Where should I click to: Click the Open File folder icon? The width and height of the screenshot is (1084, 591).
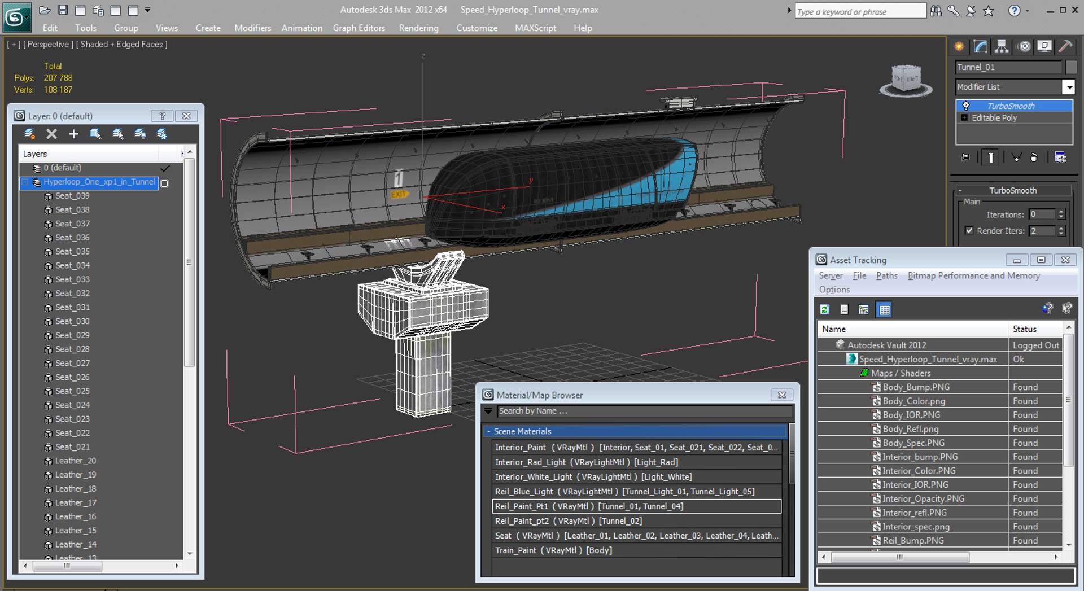[x=45, y=10]
